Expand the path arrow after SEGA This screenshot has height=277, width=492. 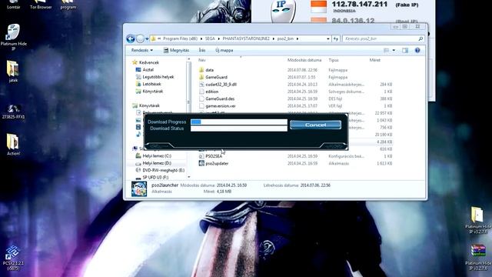point(218,38)
